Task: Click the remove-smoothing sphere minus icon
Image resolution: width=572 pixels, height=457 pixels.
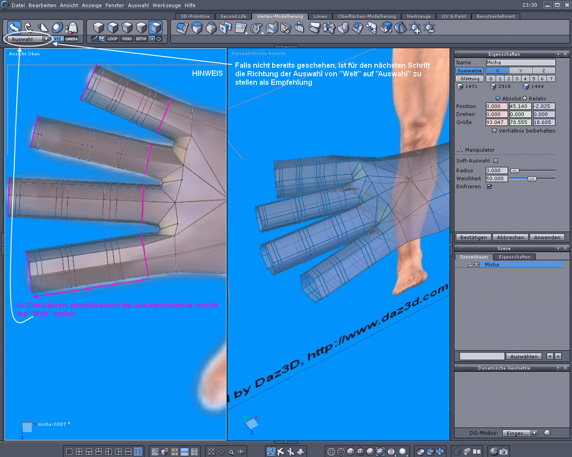Action: [x=429, y=28]
